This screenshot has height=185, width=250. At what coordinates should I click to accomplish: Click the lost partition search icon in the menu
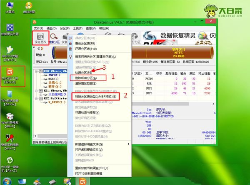(70, 57)
